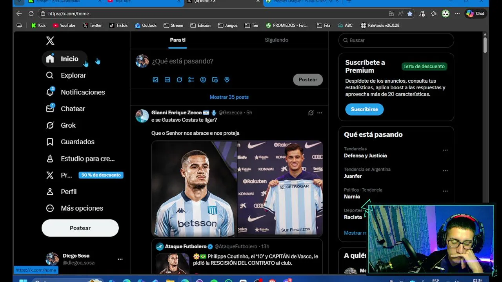This screenshot has height=282, width=502.
Task: Select the Defensa y Justicia trend
Action: point(366,155)
